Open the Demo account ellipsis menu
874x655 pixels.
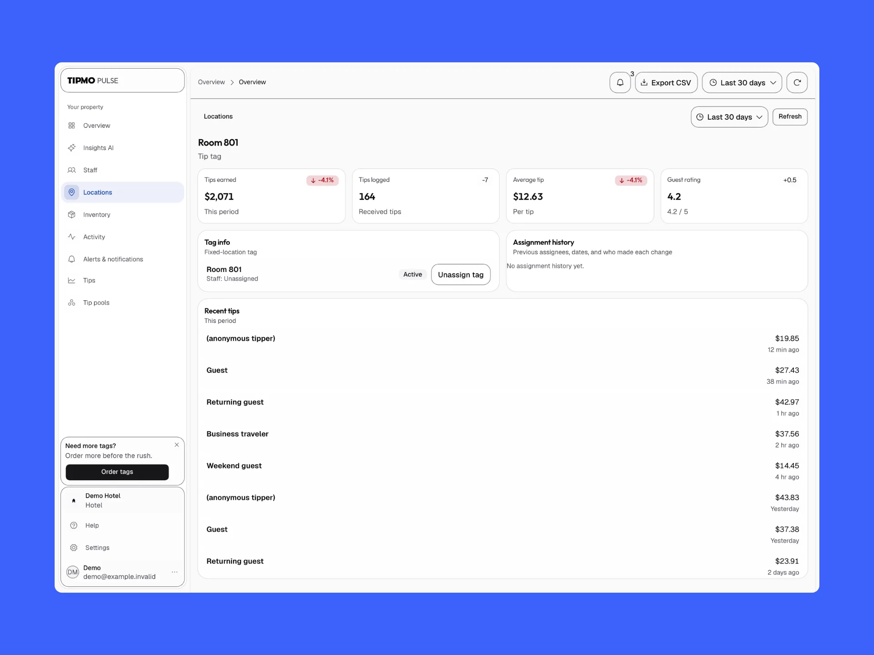(x=174, y=572)
